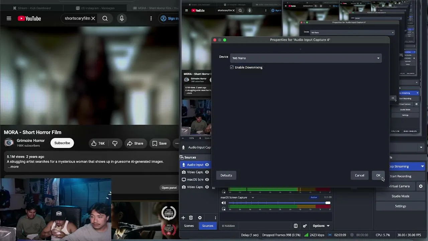
Task: Enable Downmixing checkbox in properties dialog
Action: tap(232, 67)
